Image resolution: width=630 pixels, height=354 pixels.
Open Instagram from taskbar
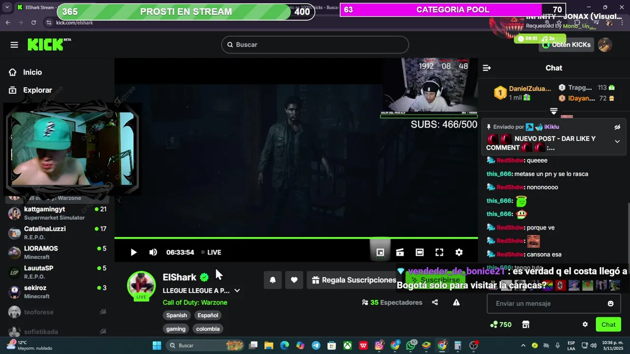pos(379,346)
